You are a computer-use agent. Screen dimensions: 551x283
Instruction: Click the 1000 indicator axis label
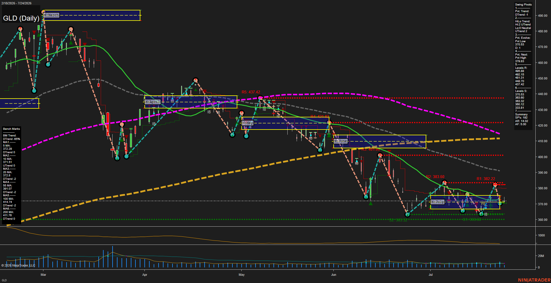pyautogui.click(x=541, y=235)
